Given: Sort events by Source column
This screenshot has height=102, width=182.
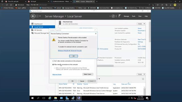Looking at the screenshot, I should [86, 84].
